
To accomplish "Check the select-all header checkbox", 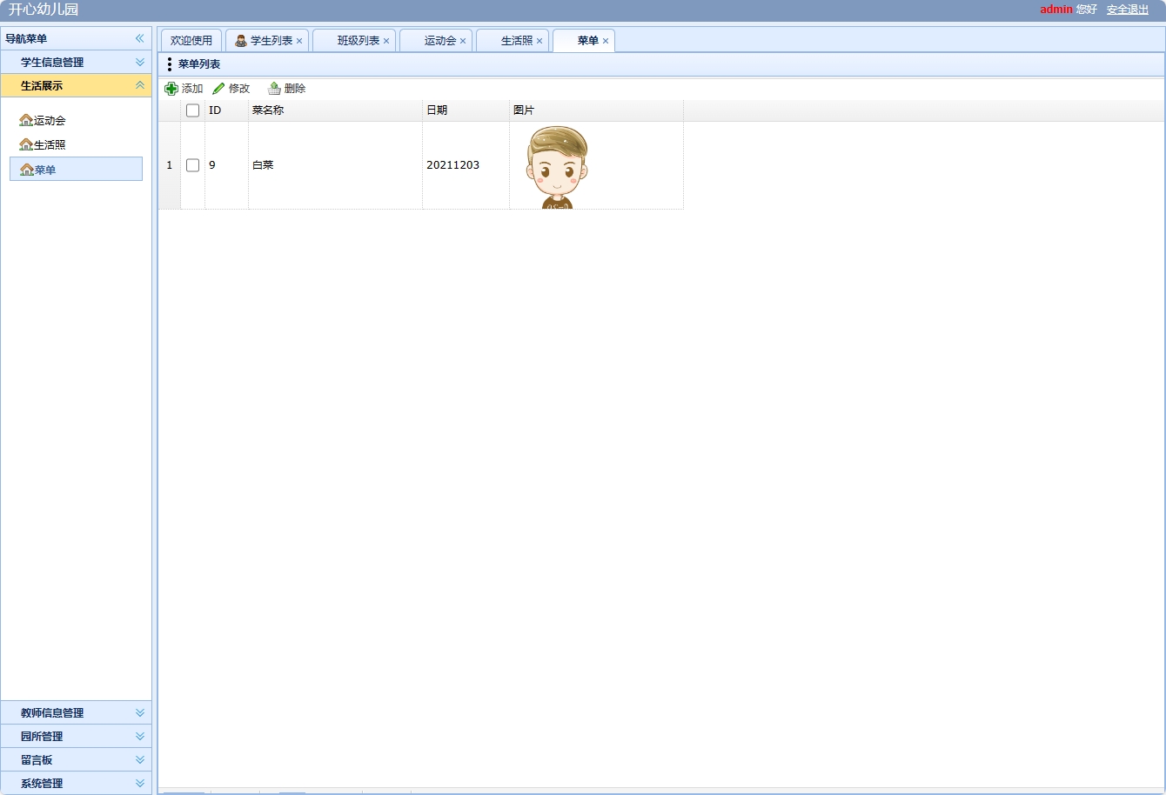I will [x=193, y=110].
